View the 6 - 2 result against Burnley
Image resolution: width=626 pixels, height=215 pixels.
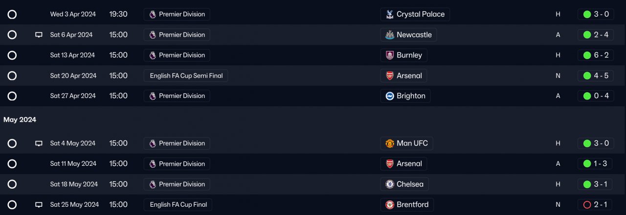pos(596,55)
